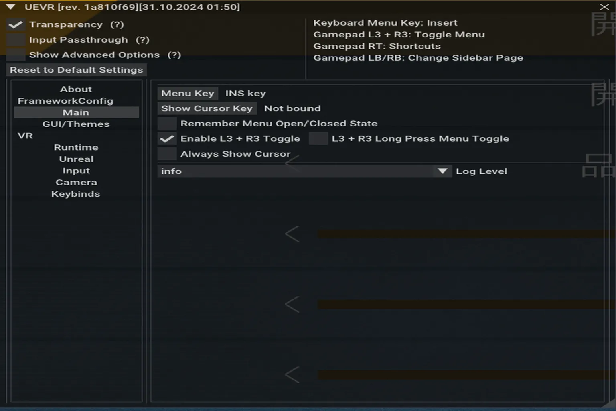Disable the Enable L3 + R3 Toggle checkbox
Screen dimensions: 616x411
[167, 139]
